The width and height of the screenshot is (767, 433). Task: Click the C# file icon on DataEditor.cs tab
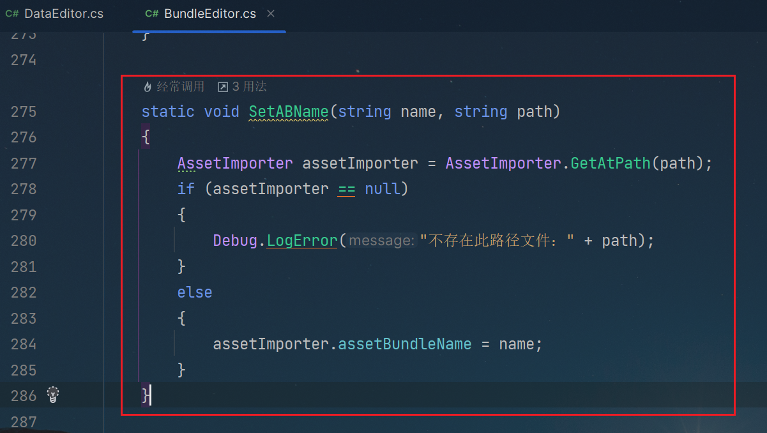12,14
